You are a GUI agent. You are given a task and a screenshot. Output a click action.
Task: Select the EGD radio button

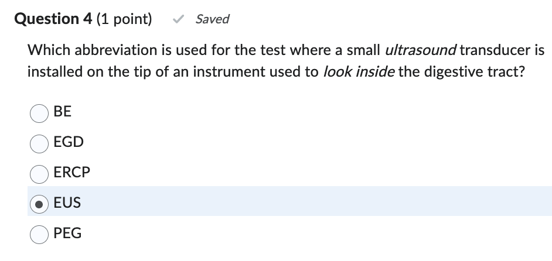tap(39, 143)
